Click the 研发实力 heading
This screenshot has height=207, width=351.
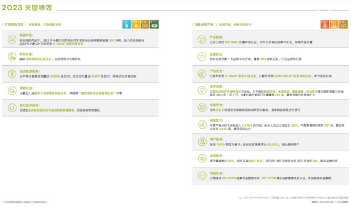pos(216,120)
